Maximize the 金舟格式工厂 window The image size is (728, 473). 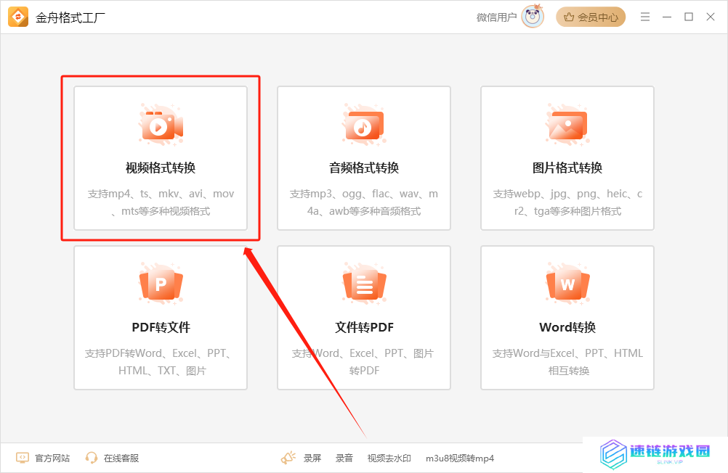(689, 17)
